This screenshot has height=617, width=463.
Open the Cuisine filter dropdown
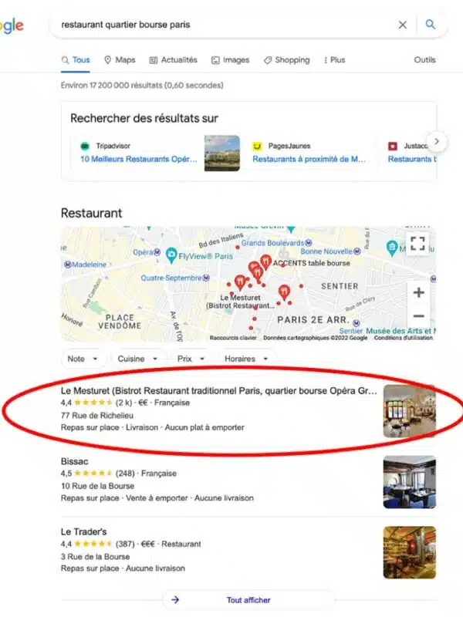[x=137, y=359]
